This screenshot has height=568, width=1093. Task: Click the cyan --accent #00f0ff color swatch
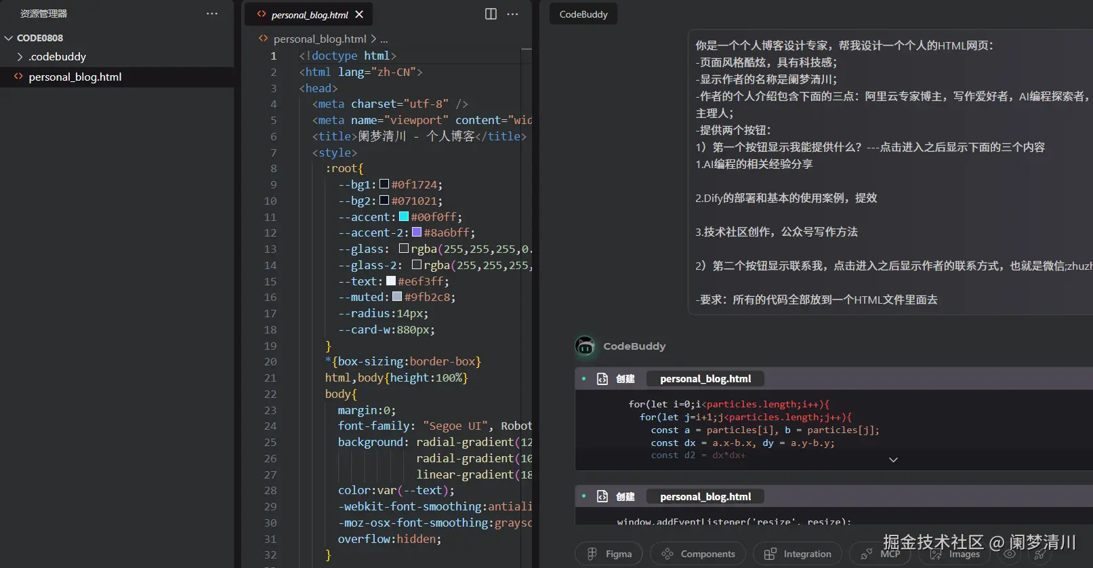click(x=404, y=216)
